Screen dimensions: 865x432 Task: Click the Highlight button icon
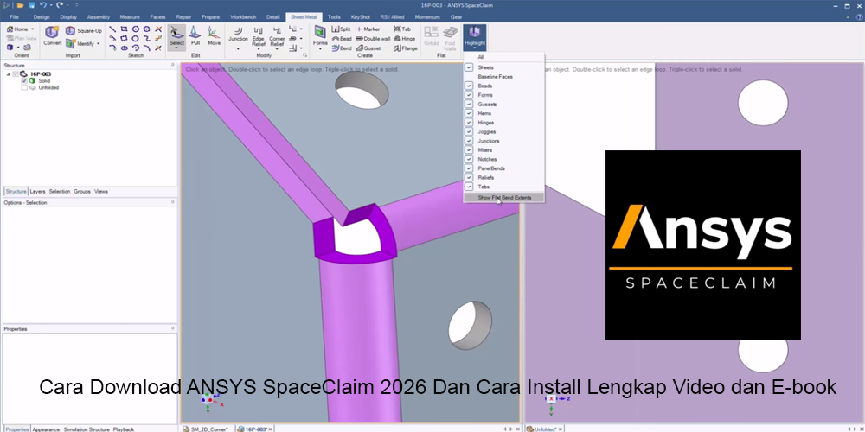pos(474,33)
